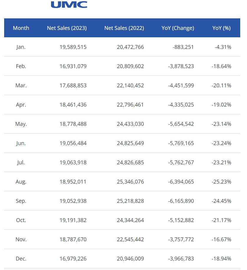Select January YoY percentage -4.31%
The height and width of the screenshot is (270, 247).
pos(223,47)
